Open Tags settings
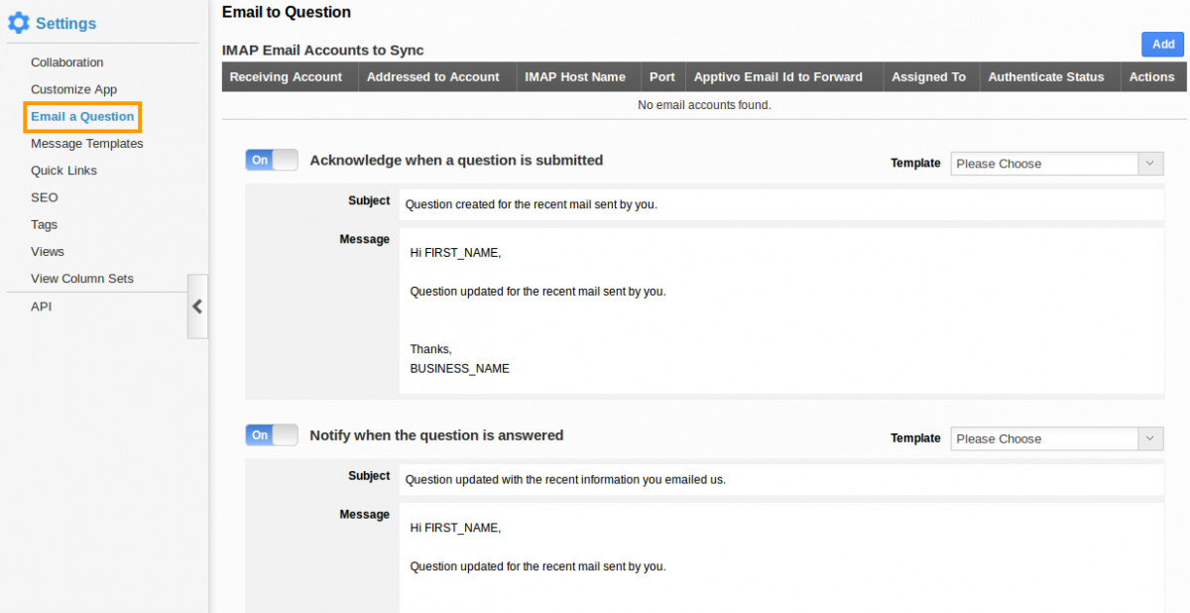 click(44, 224)
